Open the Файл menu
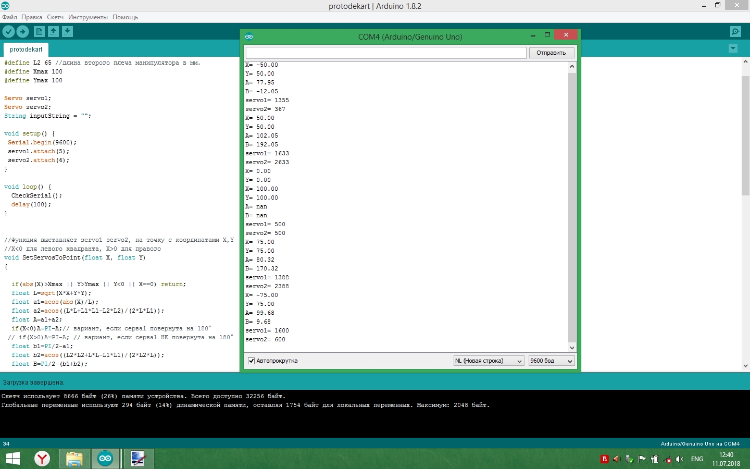The width and height of the screenshot is (750, 469). pyautogui.click(x=10, y=17)
